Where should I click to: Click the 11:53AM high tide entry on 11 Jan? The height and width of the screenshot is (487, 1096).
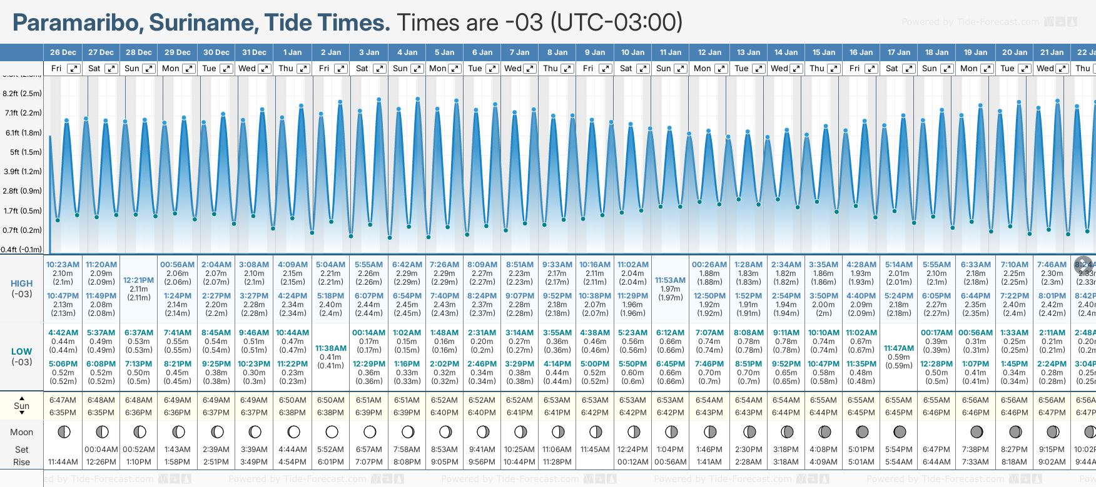[x=670, y=280]
